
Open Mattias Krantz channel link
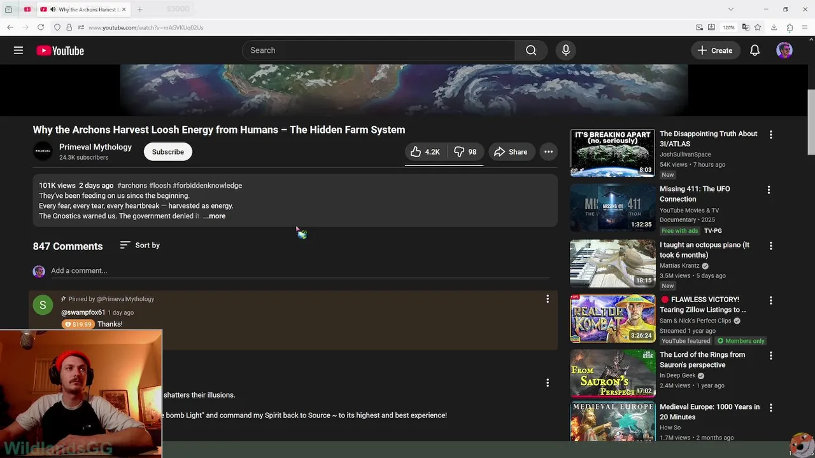coord(679,266)
